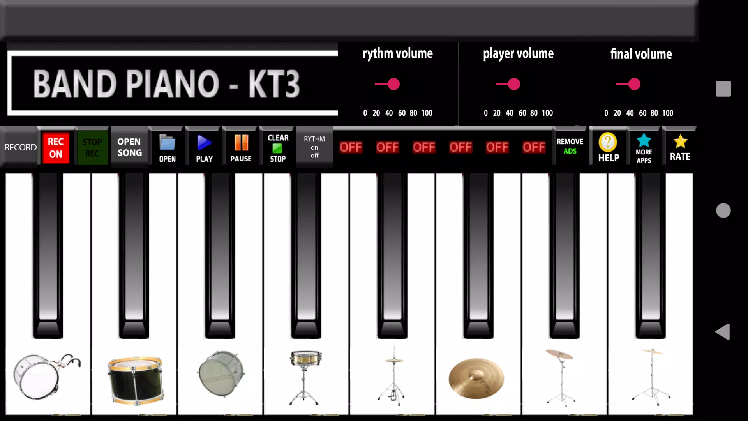Click REMOVE ADS button
748x421 pixels.
tap(570, 147)
